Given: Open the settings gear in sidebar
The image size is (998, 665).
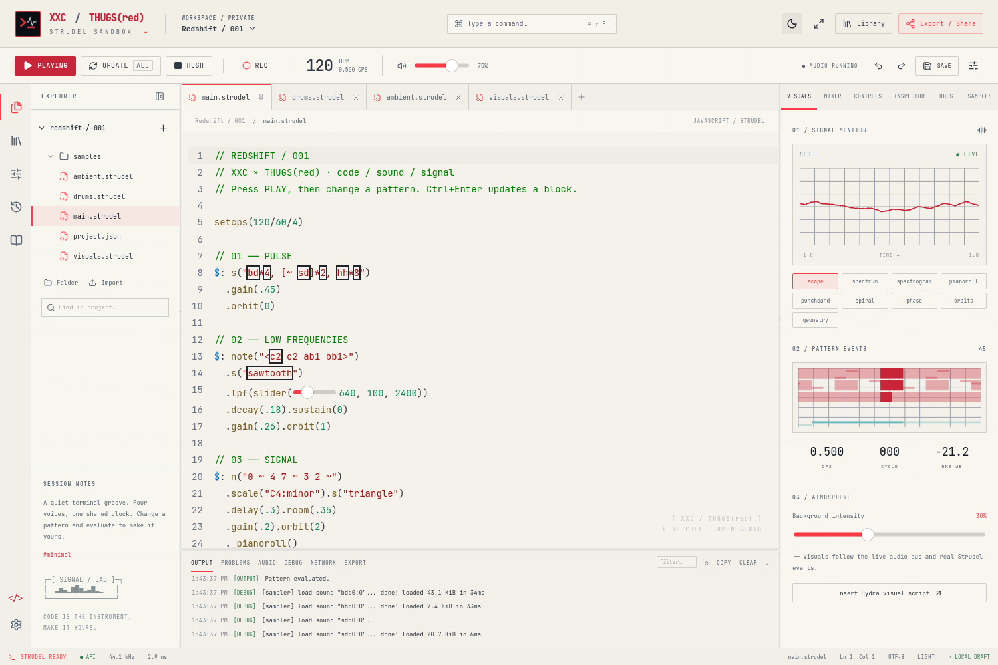Looking at the screenshot, I should (16, 624).
